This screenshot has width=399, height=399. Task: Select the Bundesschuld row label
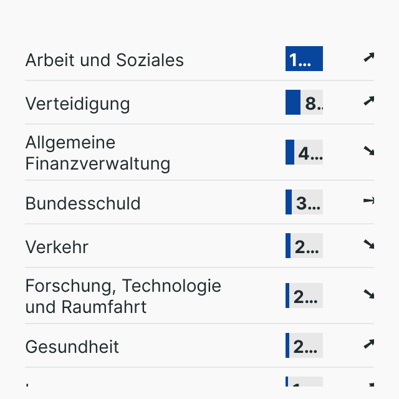(83, 203)
